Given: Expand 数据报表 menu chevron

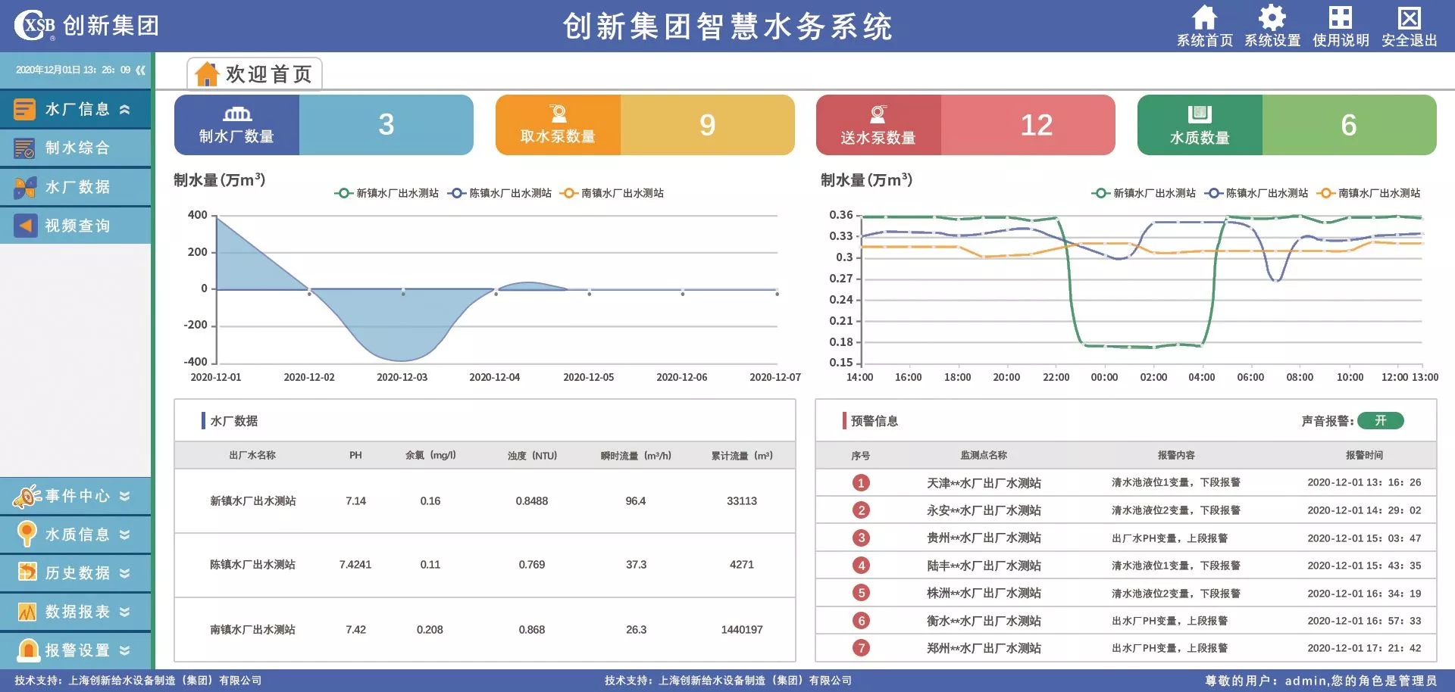Looking at the screenshot, I should point(125,612).
